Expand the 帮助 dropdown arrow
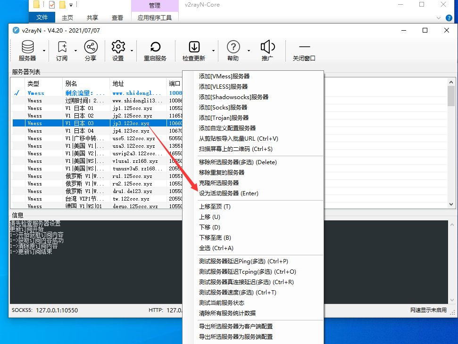The width and height of the screenshot is (458, 344). tap(249, 50)
